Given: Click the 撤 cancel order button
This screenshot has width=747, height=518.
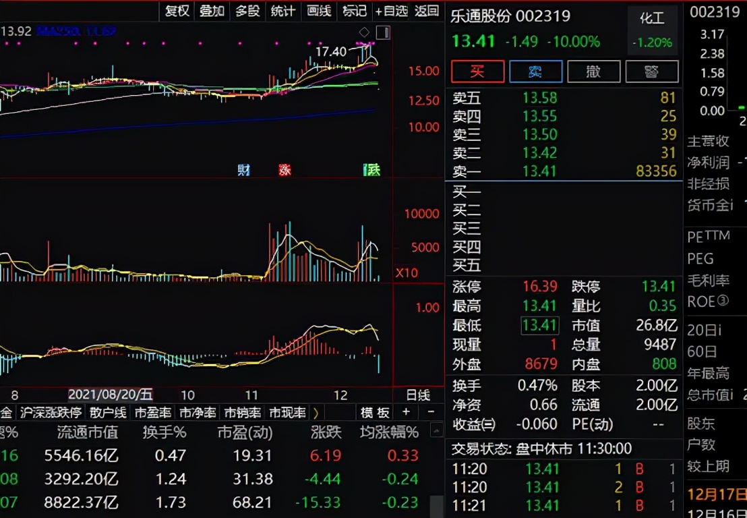Looking at the screenshot, I should coord(593,71).
